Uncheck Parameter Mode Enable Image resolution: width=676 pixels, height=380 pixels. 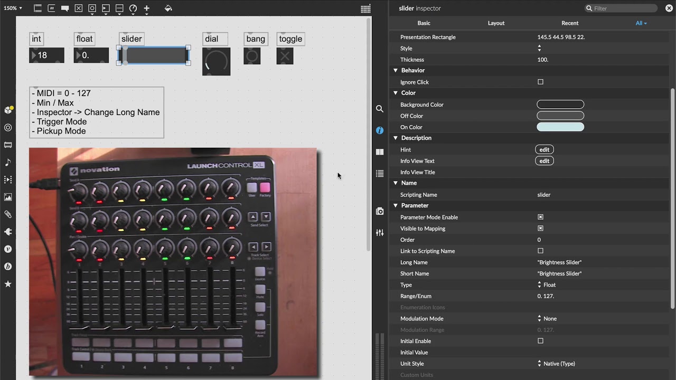(540, 217)
